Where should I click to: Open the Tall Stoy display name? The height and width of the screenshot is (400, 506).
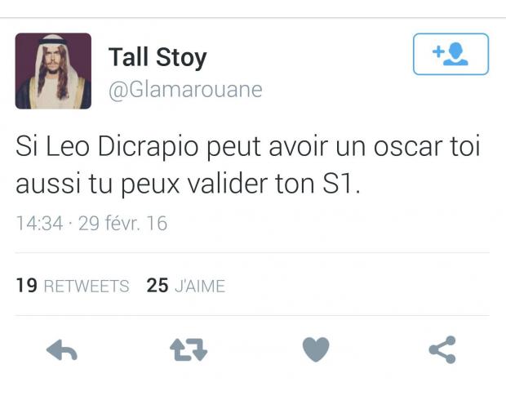click(x=158, y=57)
